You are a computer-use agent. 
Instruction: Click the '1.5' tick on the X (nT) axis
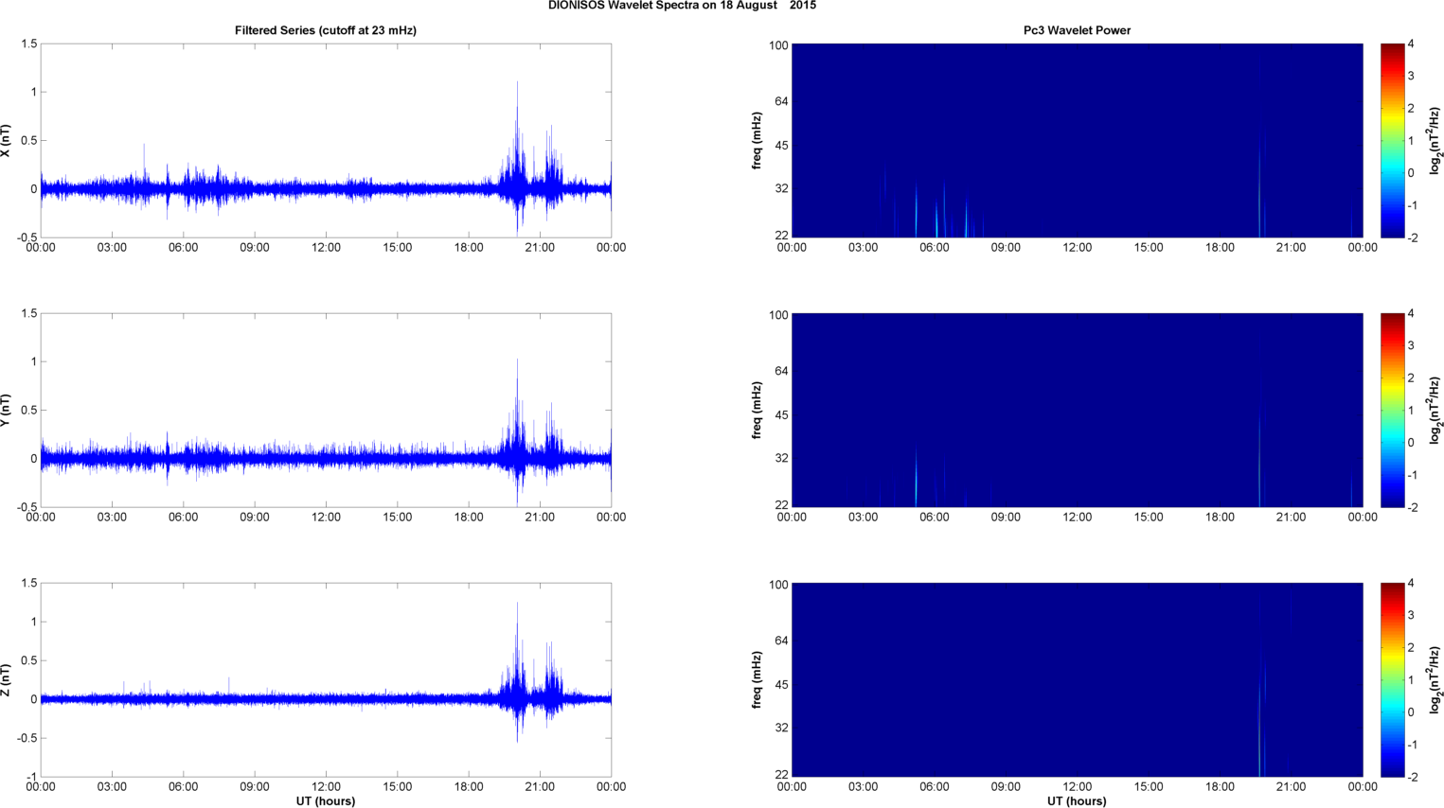(29, 44)
